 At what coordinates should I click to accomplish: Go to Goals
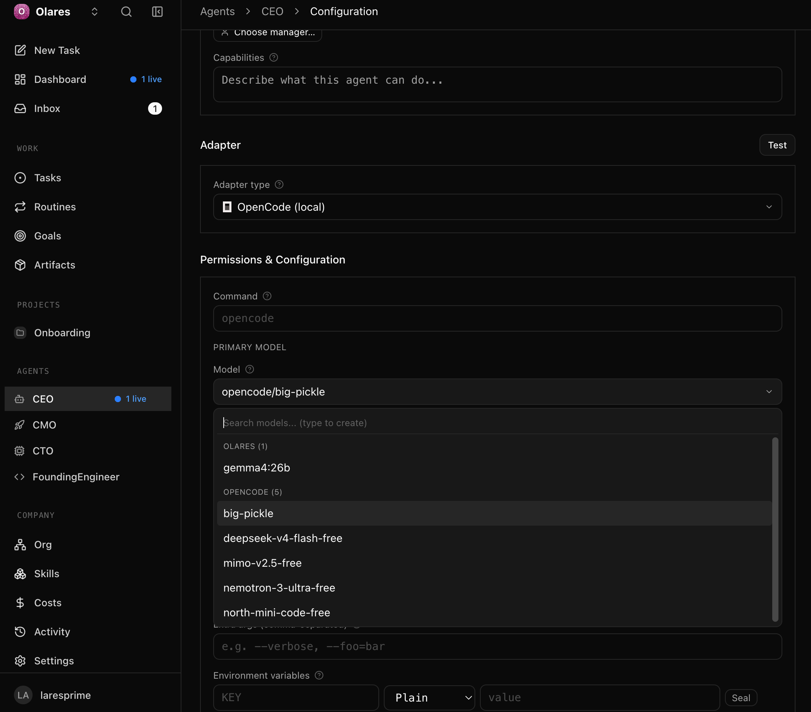point(88,236)
